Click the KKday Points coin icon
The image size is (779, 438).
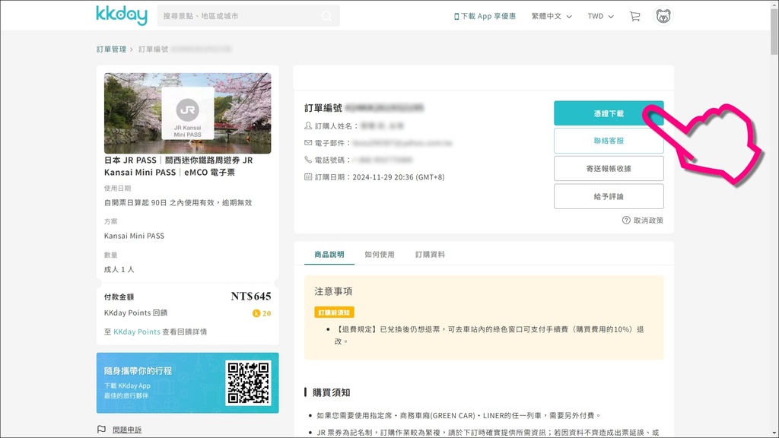tap(256, 313)
